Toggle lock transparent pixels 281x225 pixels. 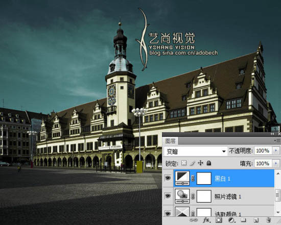click(x=184, y=163)
